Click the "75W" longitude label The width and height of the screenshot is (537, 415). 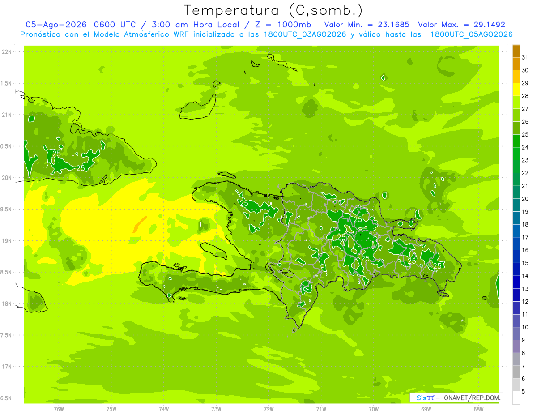click(111, 409)
